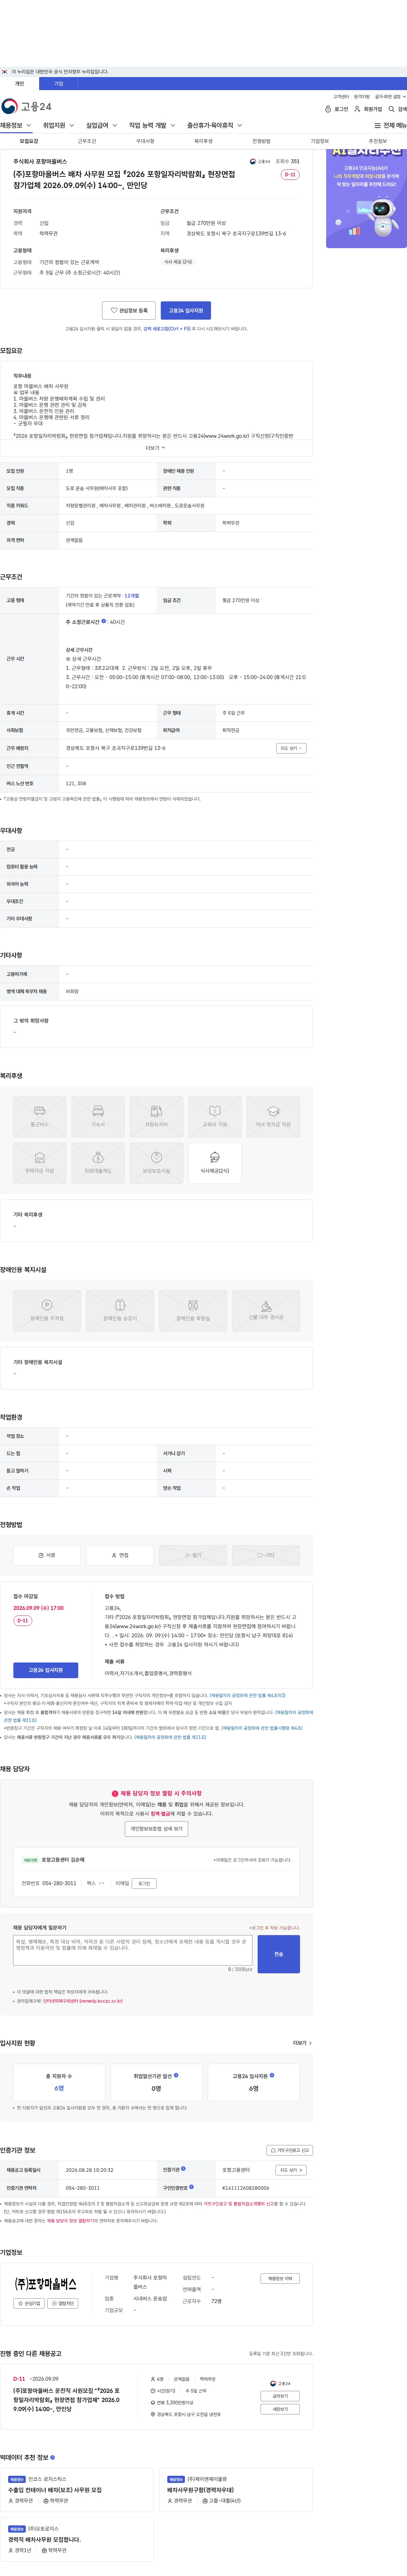Jump to 우대사항 section tab
The width and height of the screenshot is (407, 2576).
pos(145,141)
